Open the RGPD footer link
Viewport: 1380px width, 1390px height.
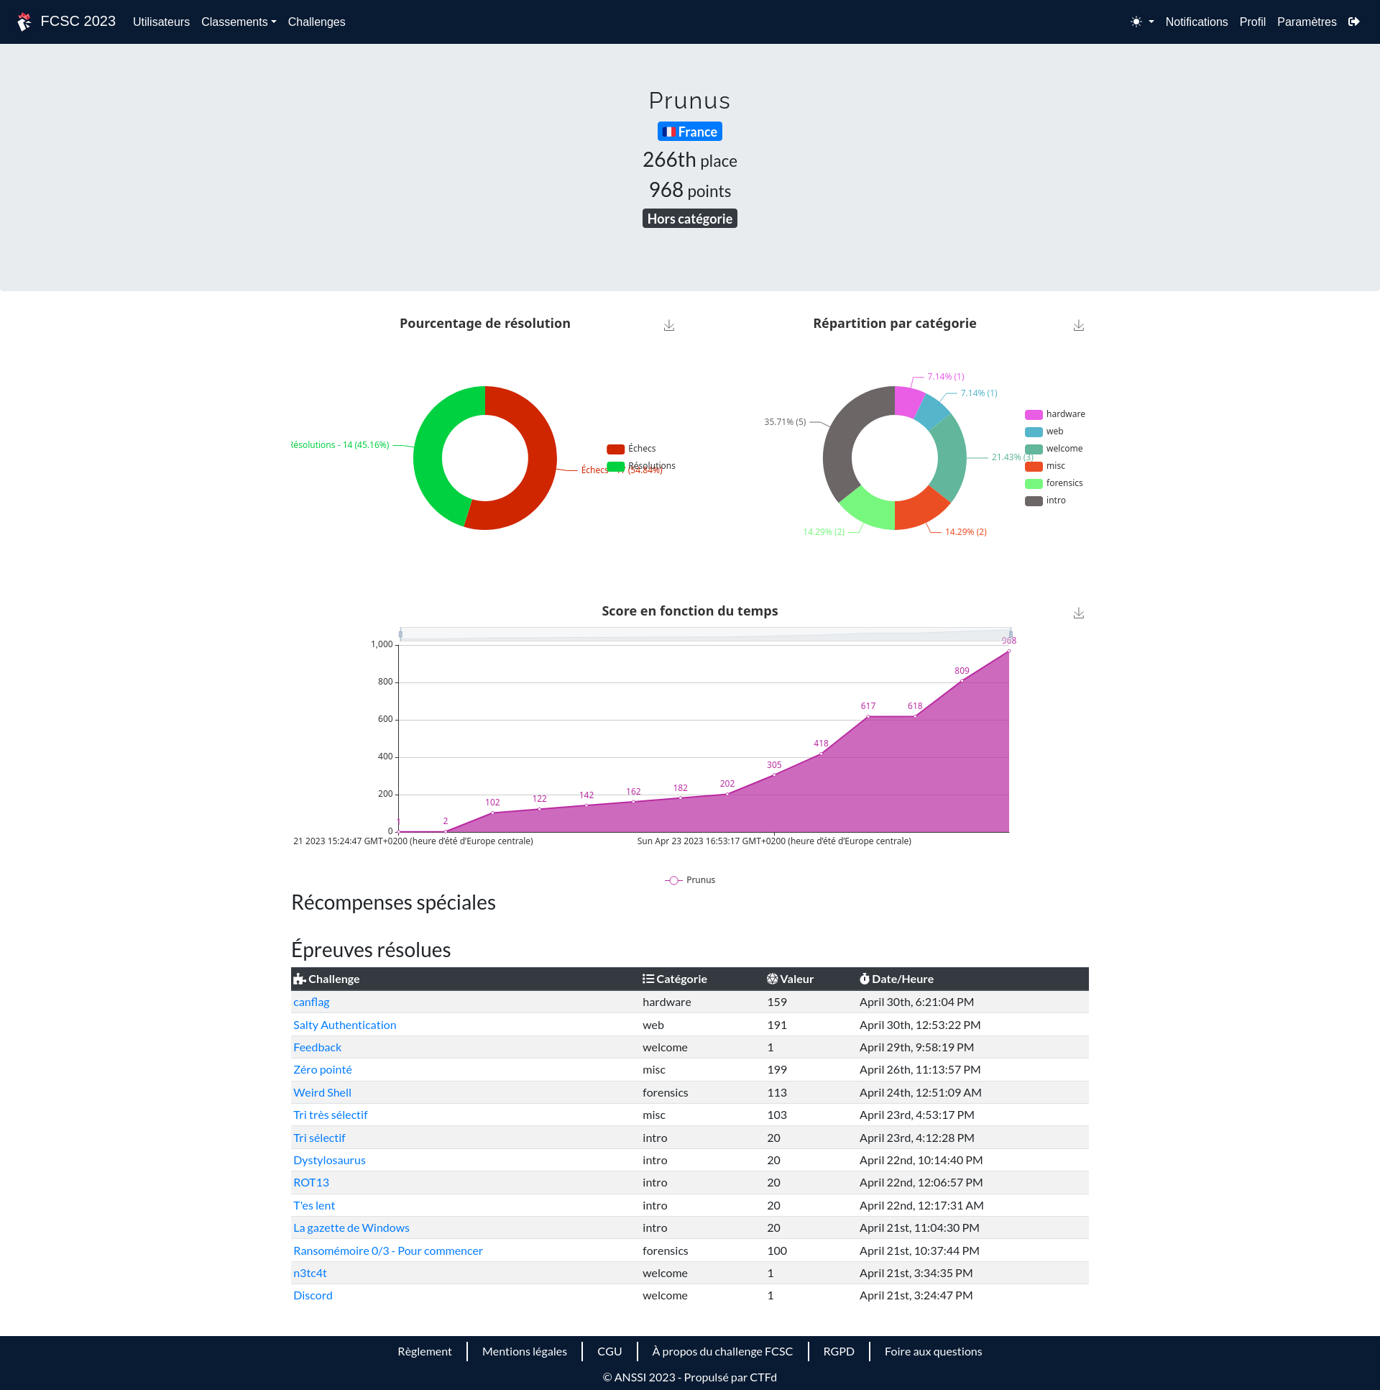(x=839, y=1351)
